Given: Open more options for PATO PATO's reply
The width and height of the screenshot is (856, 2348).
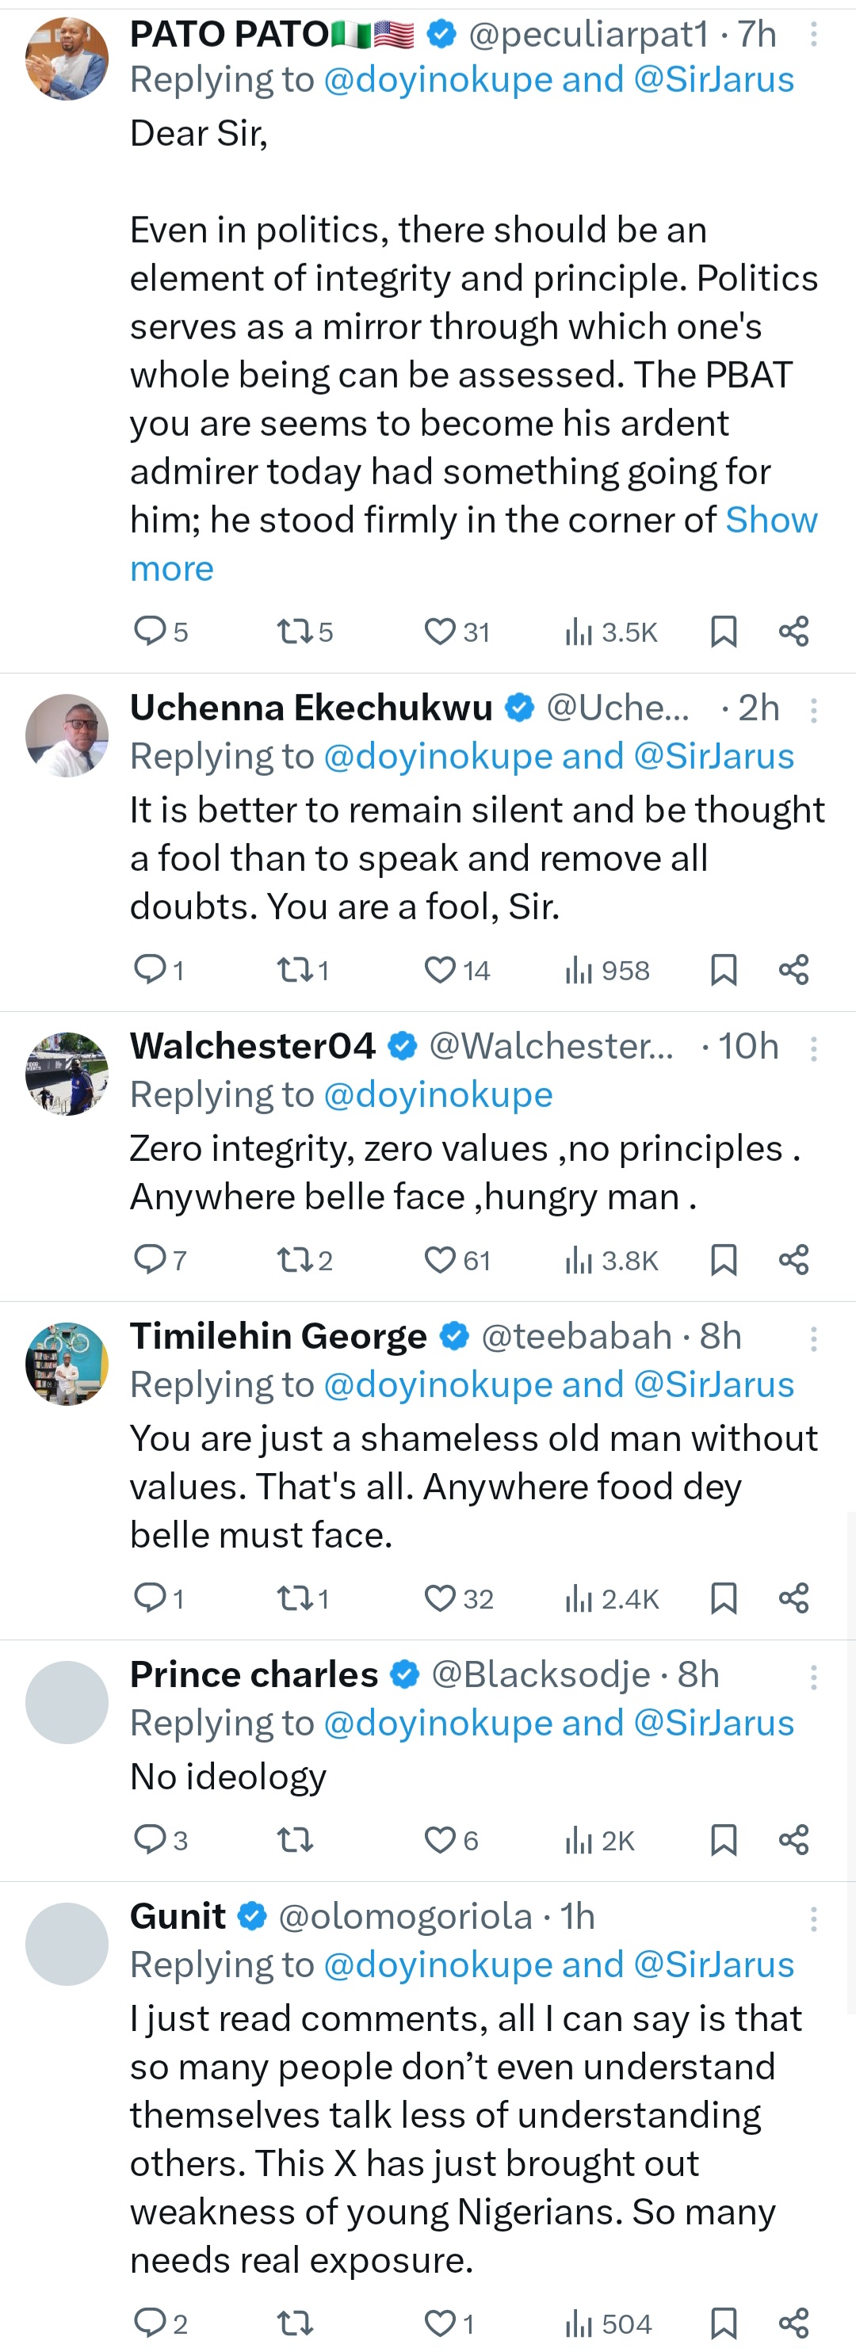Looking at the screenshot, I should [x=813, y=36].
